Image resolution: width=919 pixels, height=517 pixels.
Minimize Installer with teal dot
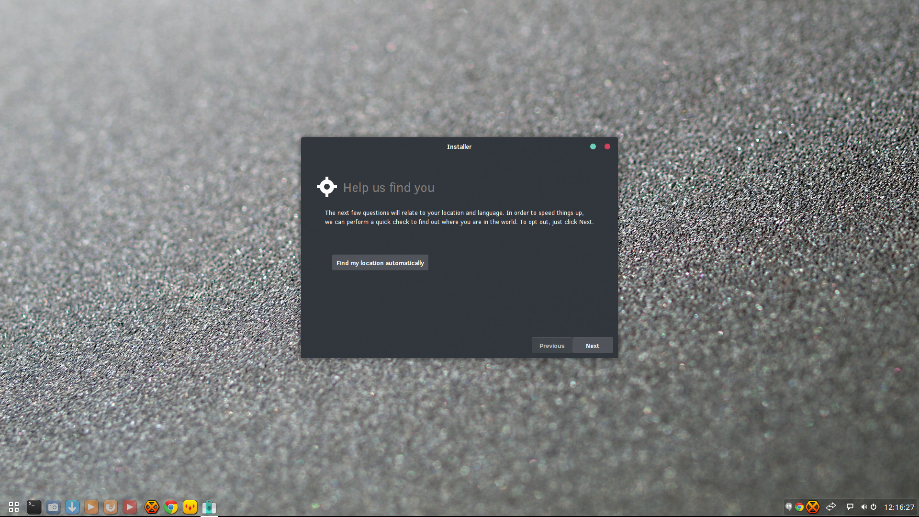pyautogui.click(x=593, y=146)
